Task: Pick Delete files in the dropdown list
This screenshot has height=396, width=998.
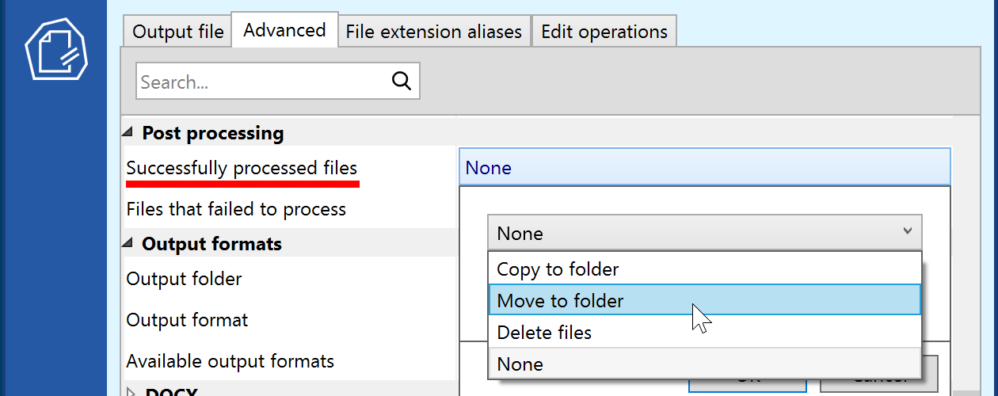Action: coord(544,333)
